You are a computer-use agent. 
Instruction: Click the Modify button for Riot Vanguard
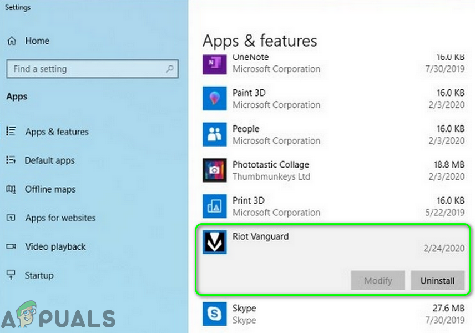pyautogui.click(x=378, y=280)
